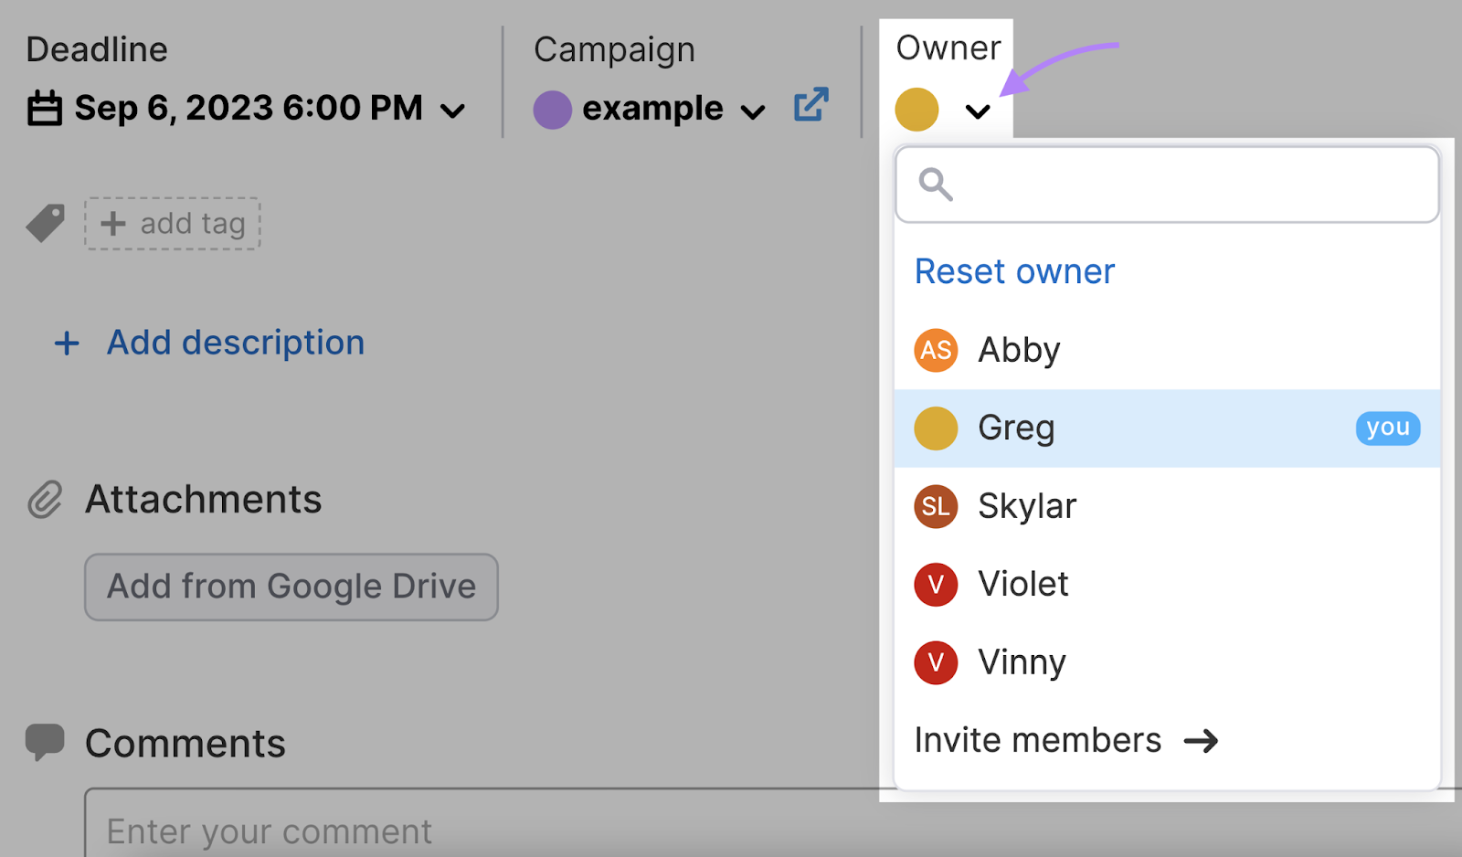Select Abby as owner
Screen dimensions: 1462x857
(x=1167, y=350)
